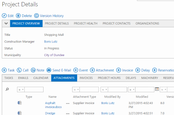Click Word document icon for Dredge row
Image resolution: width=174 pixels, height=115 pixels.
(19, 113)
